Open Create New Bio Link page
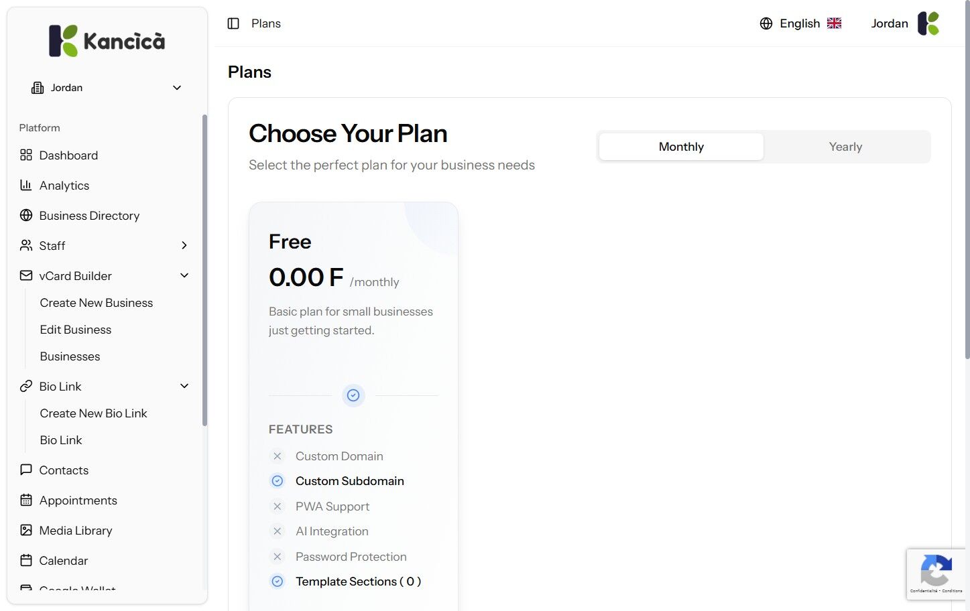This screenshot has height=611, width=970. click(x=93, y=413)
